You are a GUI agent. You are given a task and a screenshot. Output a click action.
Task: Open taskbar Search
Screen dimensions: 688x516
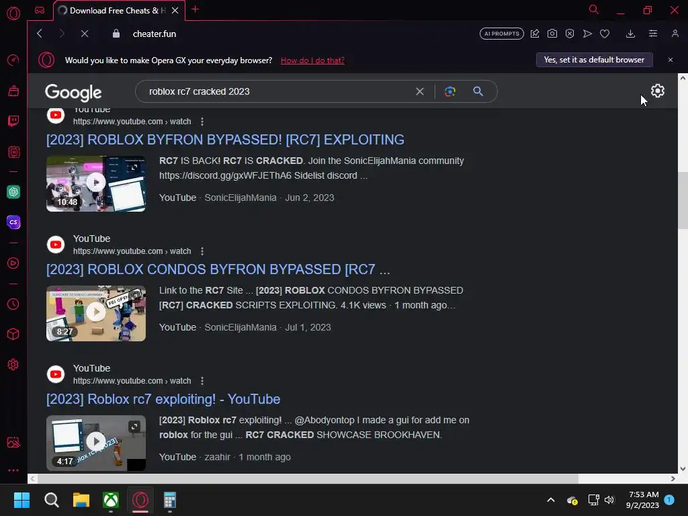coord(51,500)
